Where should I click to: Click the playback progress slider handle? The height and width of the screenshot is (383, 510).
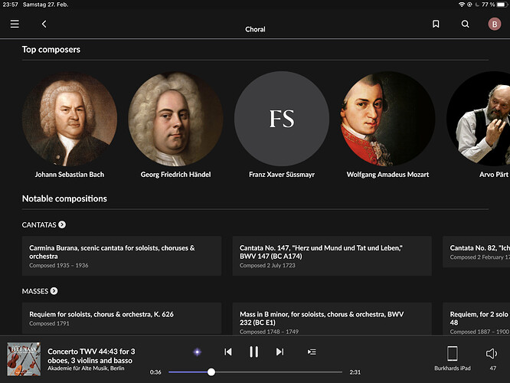pyautogui.click(x=211, y=372)
